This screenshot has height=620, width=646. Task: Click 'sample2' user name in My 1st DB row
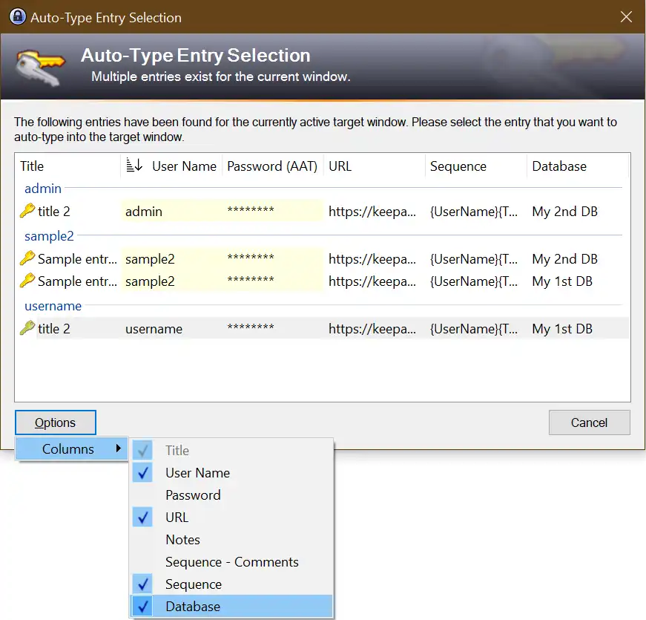tap(150, 281)
